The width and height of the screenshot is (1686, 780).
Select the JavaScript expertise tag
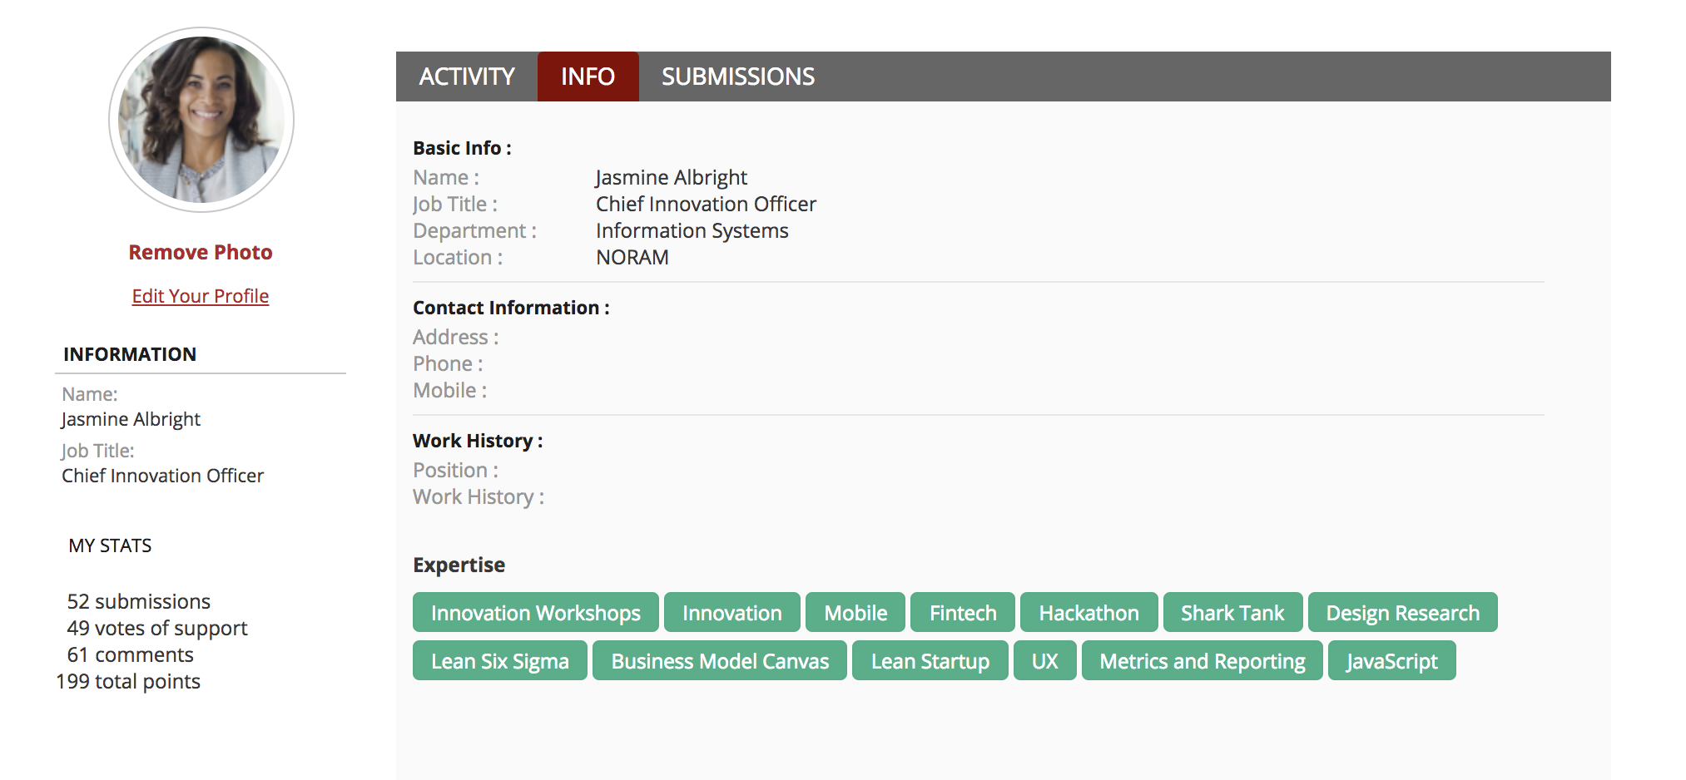click(x=1392, y=661)
